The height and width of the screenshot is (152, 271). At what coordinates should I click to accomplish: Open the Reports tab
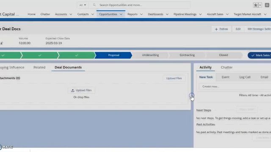point(133,14)
